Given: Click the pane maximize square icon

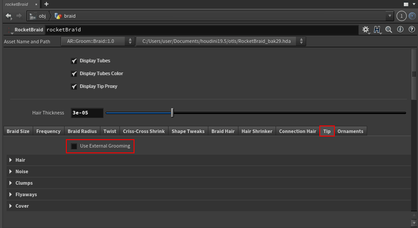Looking at the screenshot, I should pyautogui.click(x=406, y=4).
